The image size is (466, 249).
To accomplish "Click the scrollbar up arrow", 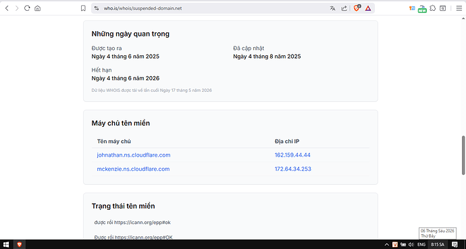I will pyautogui.click(x=463, y=18).
